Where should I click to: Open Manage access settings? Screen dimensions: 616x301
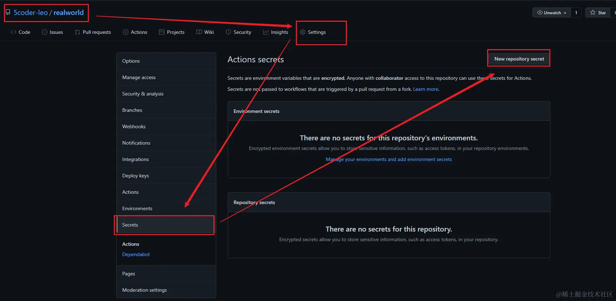[166, 77]
